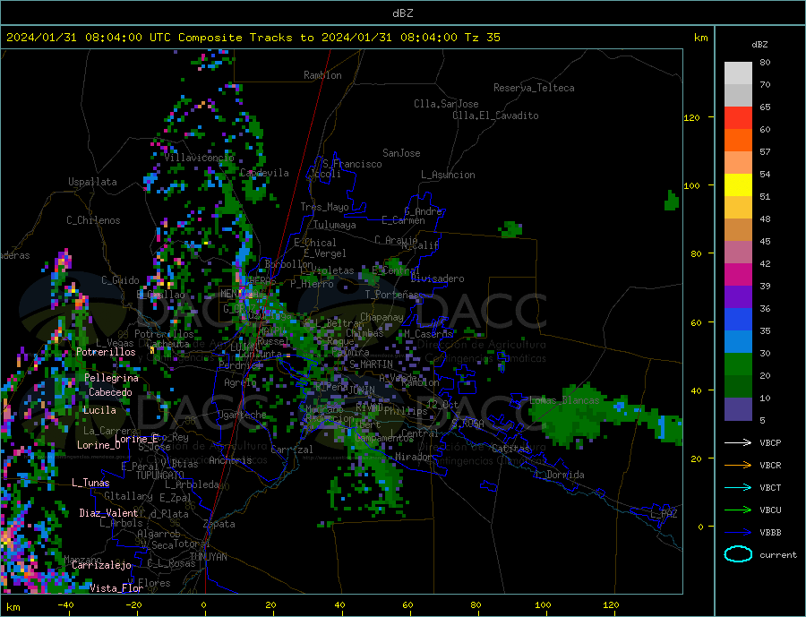Select the magenta 42 dBZ color swatch

pyautogui.click(x=738, y=275)
